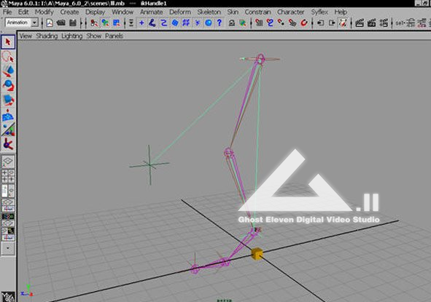Image resolution: width=431 pixels, height=302 pixels.
Task: Toggle rendering selection mask sphere icon
Action: click(x=209, y=23)
